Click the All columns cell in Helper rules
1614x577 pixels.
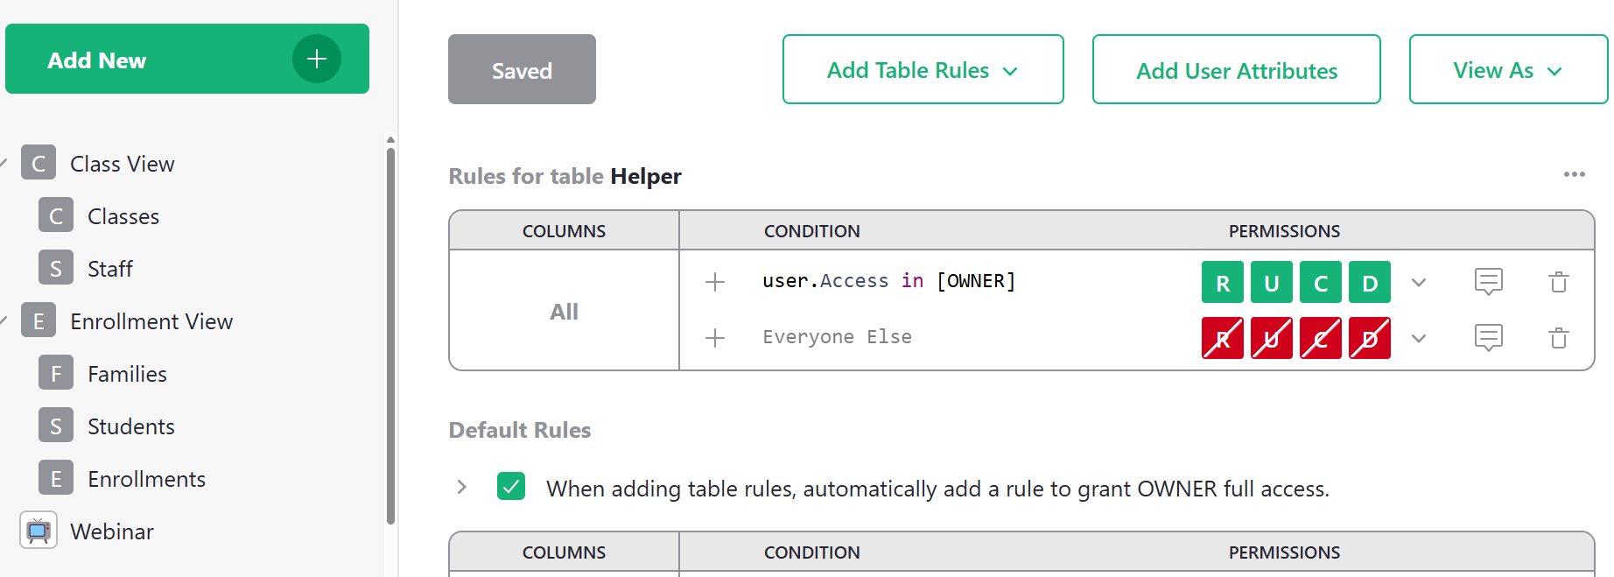click(x=564, y=311)
